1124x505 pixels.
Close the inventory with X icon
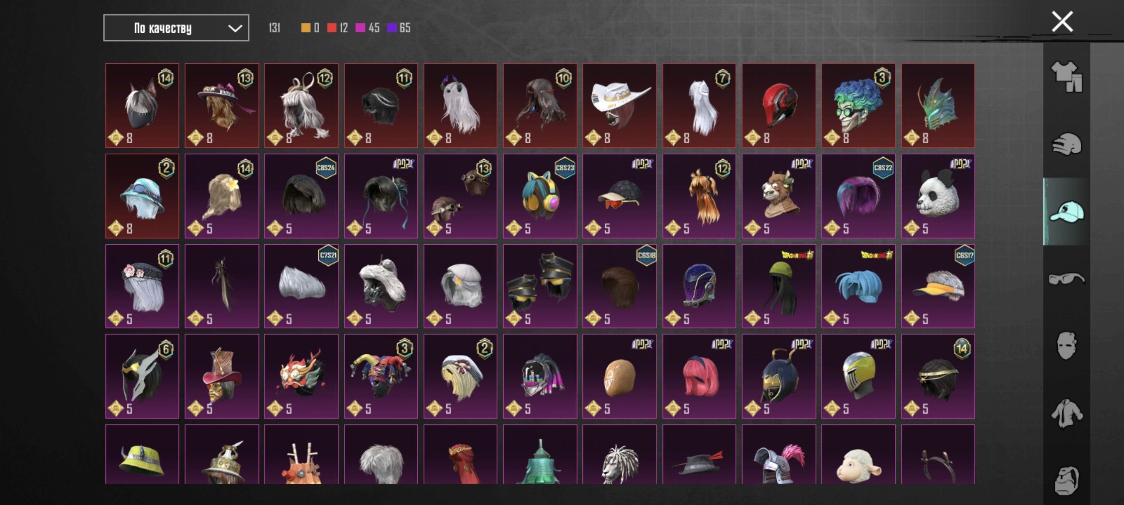pyautogui.click(x=1062, y=22)
